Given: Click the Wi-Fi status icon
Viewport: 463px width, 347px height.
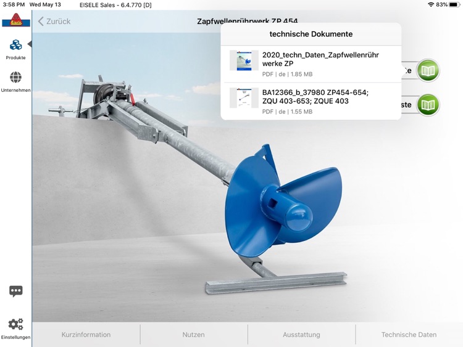Looking at the screenshot, I should (431, 5).
